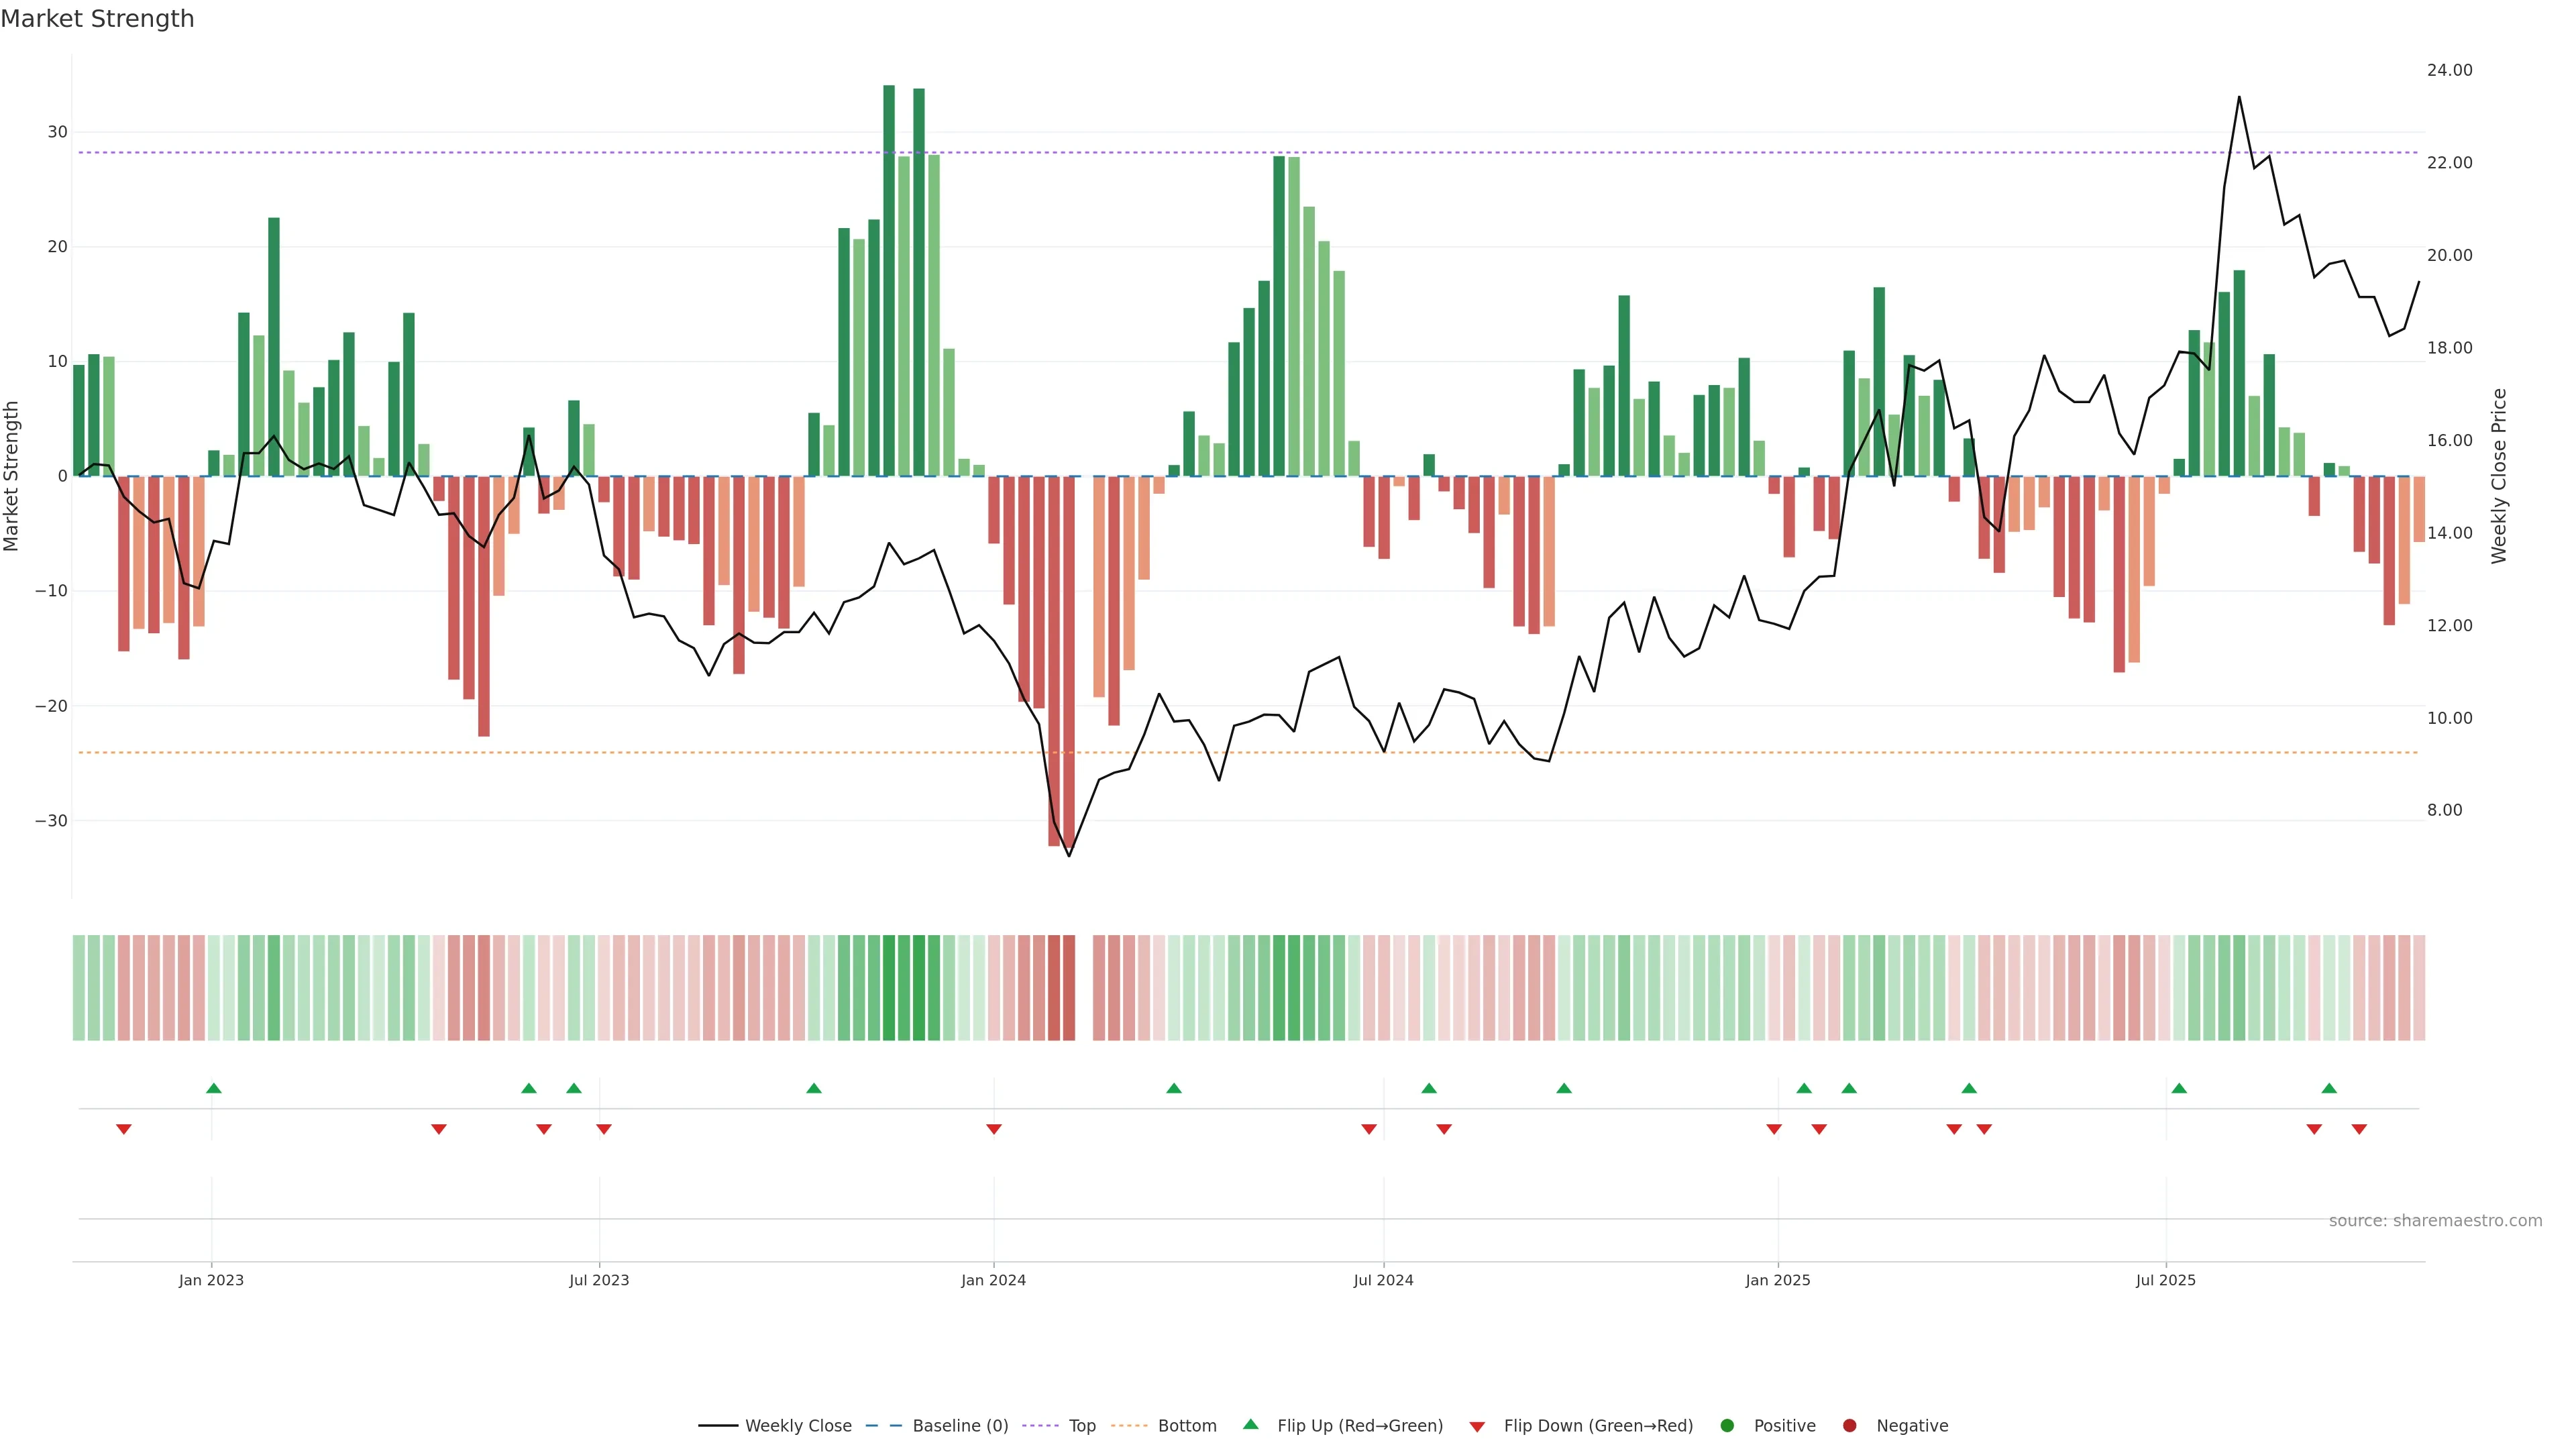Viewport: 2576px width, 1449px height.
Task: Click the green Positive circle legend marker
Action: [x=1727, y=1425]
